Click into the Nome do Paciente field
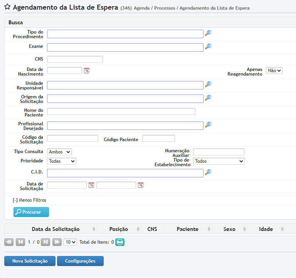Screen dimensions: 296x278 [121, 111]
